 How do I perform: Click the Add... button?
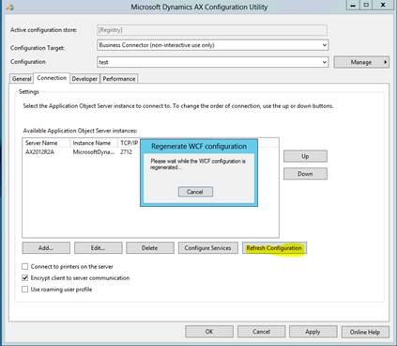click(x=46, y=248)
